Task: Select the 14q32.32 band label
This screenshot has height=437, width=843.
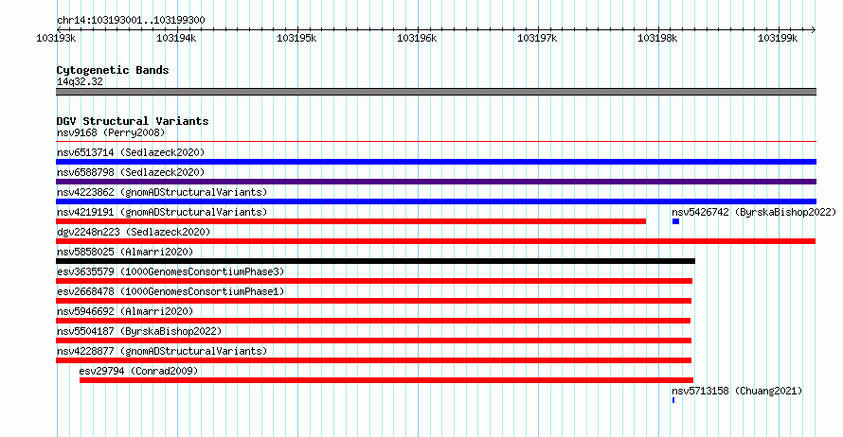Action: pyautogui.click(x=80, y=81)
